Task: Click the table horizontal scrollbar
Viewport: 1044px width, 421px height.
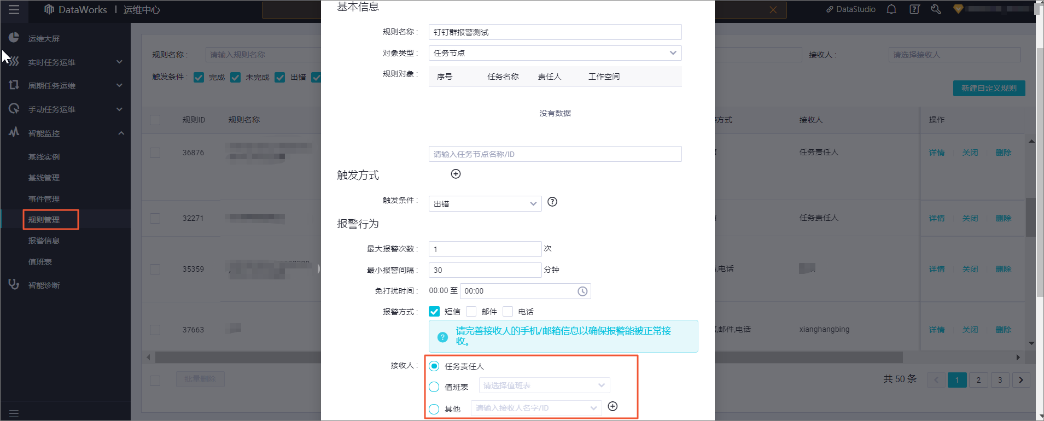Action: coord(528,358)
